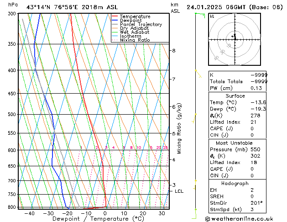Click the 6 km altitude tick label

pos(174,106)
